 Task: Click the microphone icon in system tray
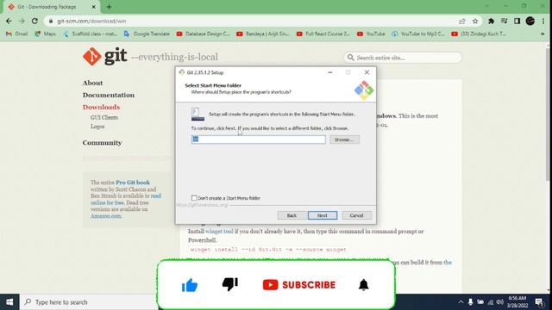[x=470, y=302]
